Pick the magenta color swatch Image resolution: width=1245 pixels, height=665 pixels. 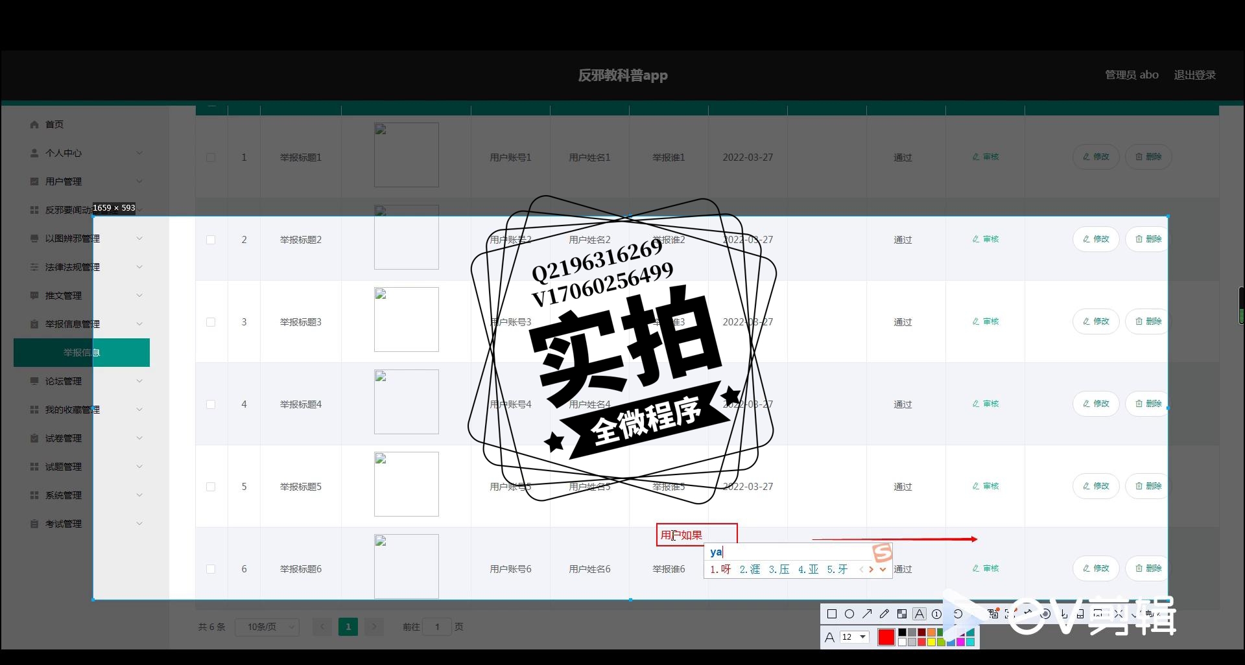tap(960, 642)
